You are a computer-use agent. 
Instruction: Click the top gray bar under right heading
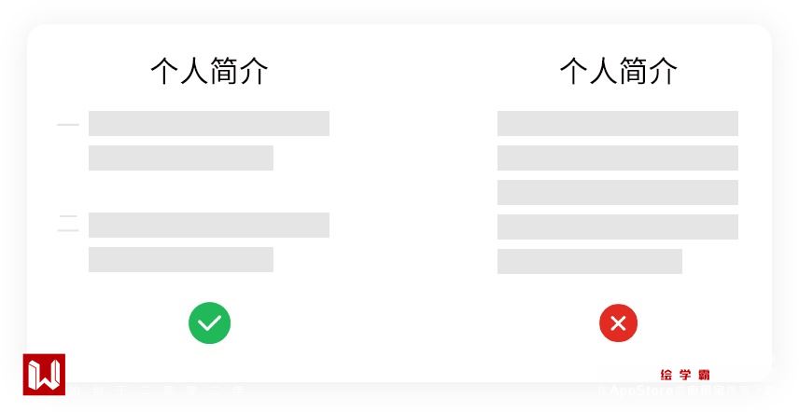[x=618, y=124]
